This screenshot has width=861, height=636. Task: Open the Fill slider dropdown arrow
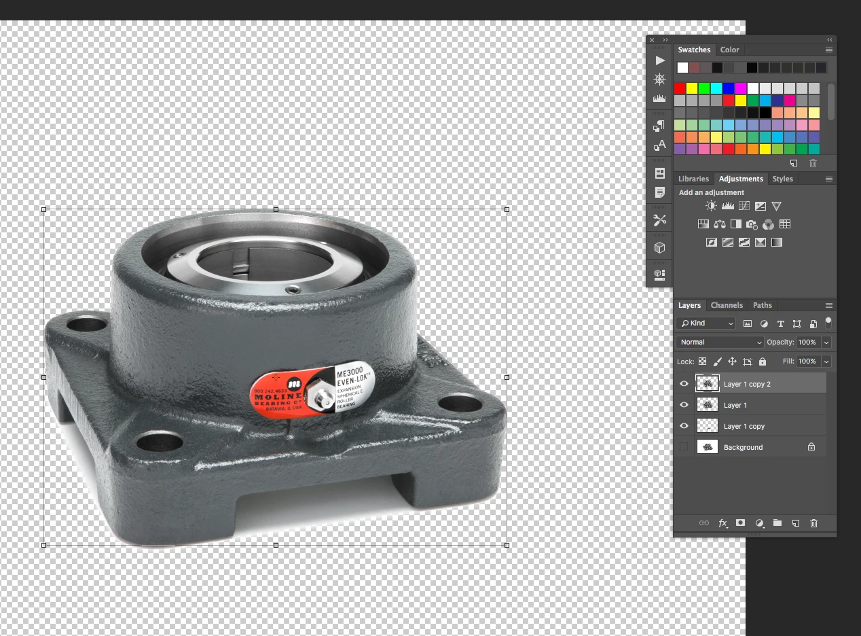(826, 361)
